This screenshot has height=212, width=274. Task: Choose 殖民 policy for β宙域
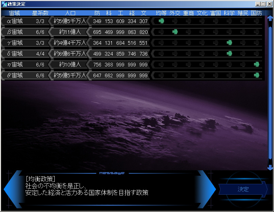click(243, 32)
